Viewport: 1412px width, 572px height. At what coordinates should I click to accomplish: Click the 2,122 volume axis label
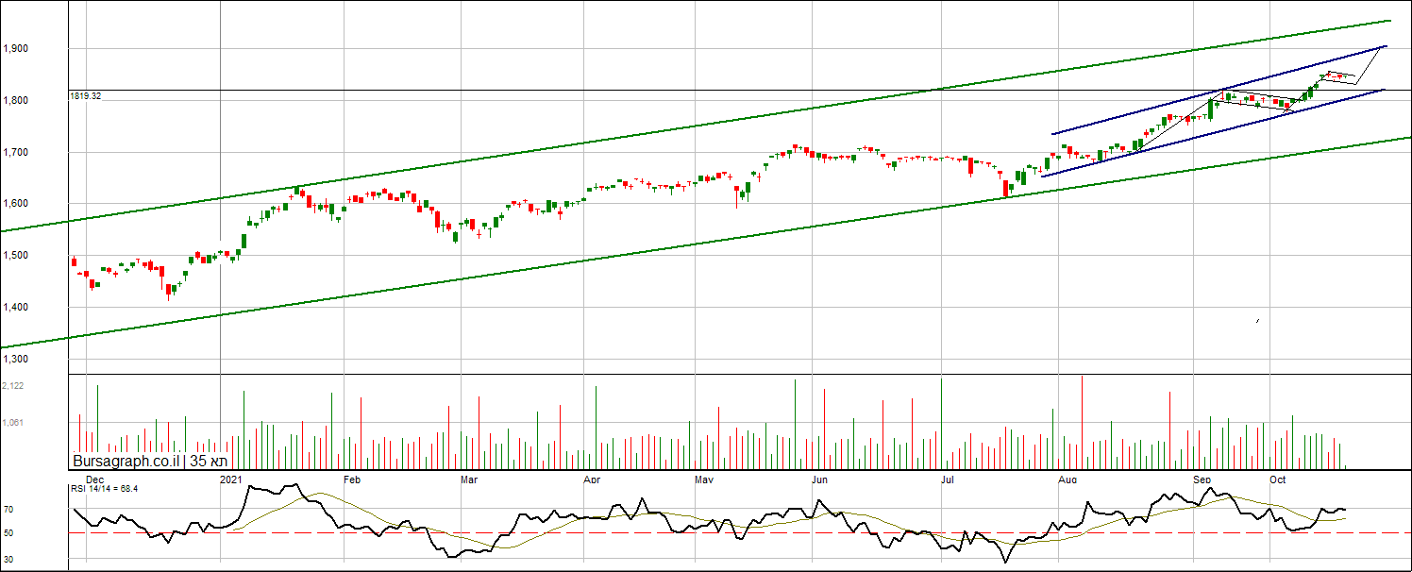(x=13, y=386)
